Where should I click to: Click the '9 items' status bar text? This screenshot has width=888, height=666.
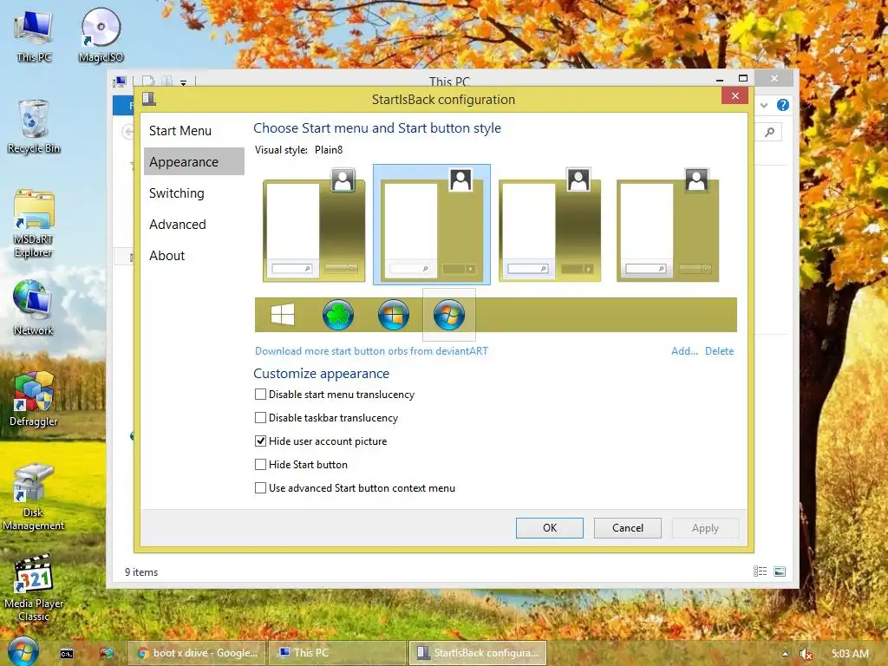coord(141,572)
